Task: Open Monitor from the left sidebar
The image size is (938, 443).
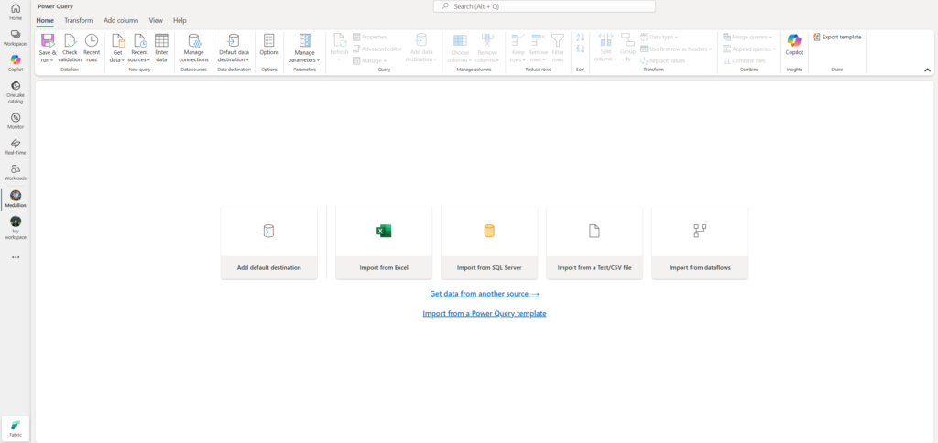Action: coord(16,121)
